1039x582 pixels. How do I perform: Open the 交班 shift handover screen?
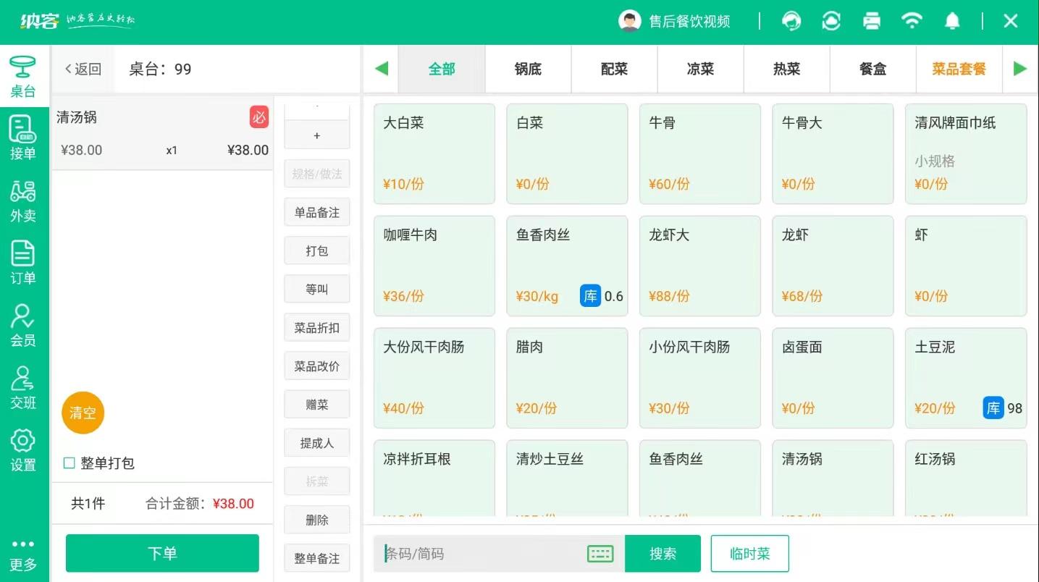[x=23, y=387]
